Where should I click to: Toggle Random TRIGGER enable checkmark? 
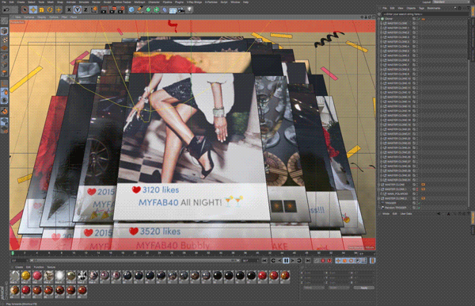tap(420, 208)
